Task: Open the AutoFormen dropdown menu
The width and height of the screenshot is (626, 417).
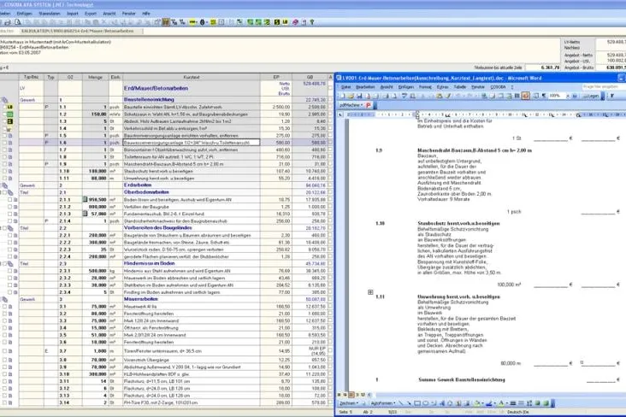Action: coord(383,403)
